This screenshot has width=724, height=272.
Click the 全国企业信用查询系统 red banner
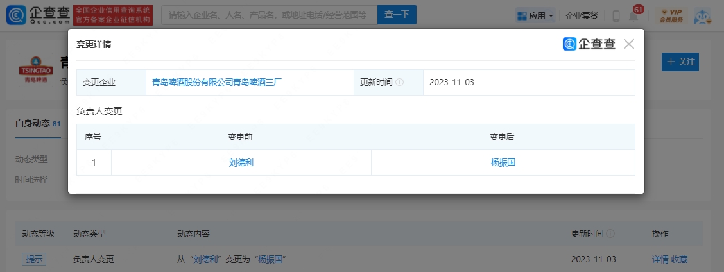(x=113, y=15)
